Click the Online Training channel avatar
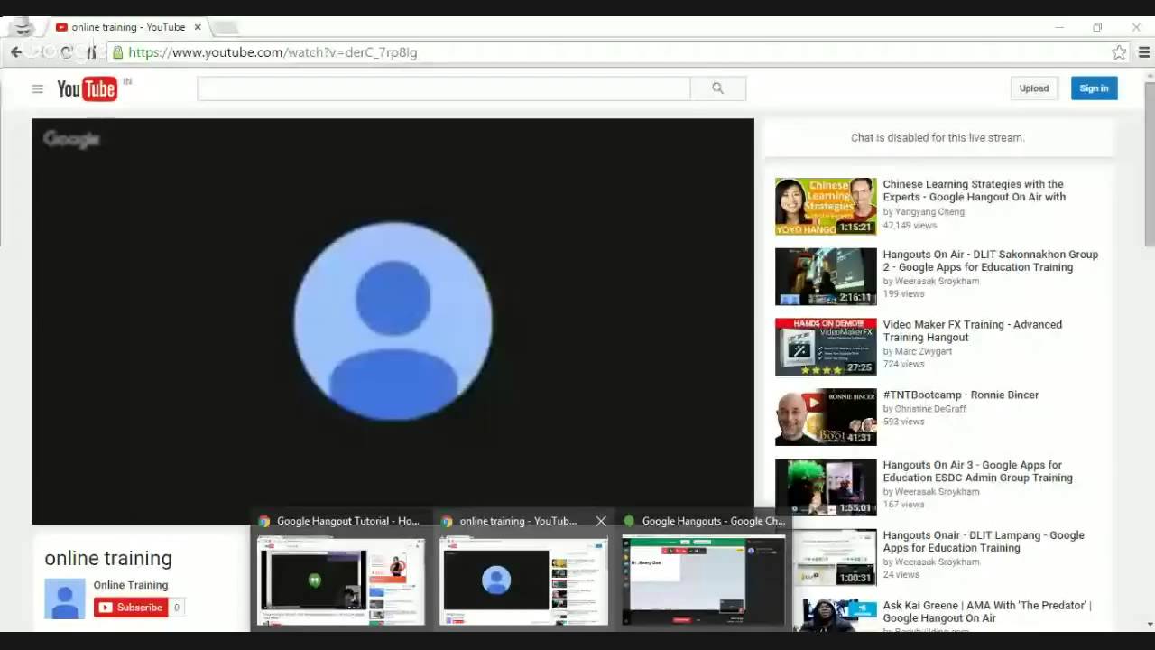1155x650 pixels. tap(65, 599)
